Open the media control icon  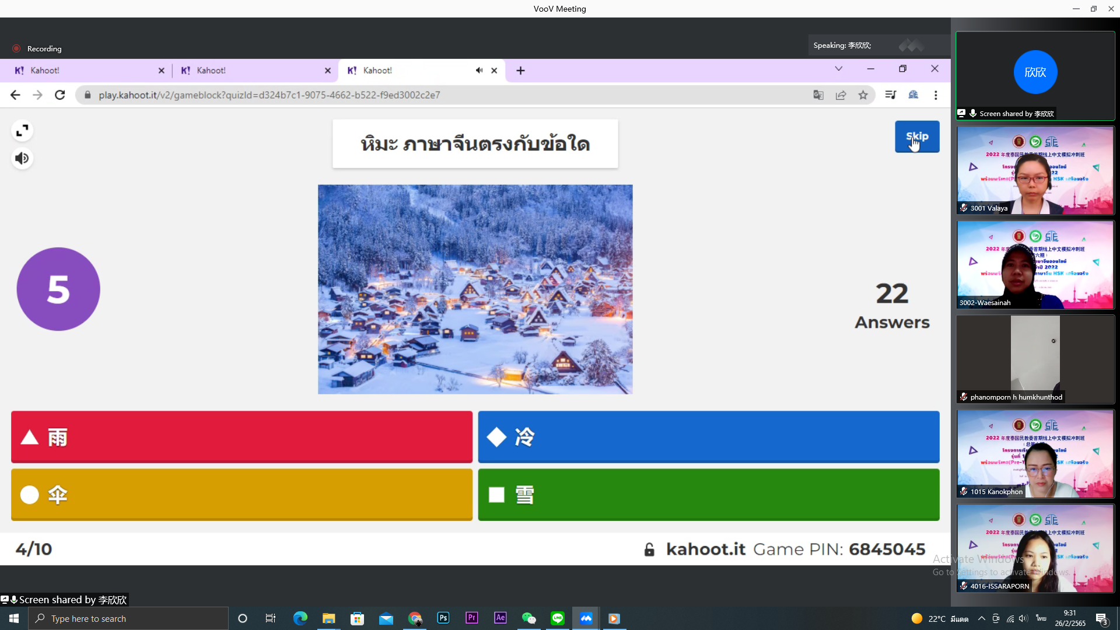891,95
